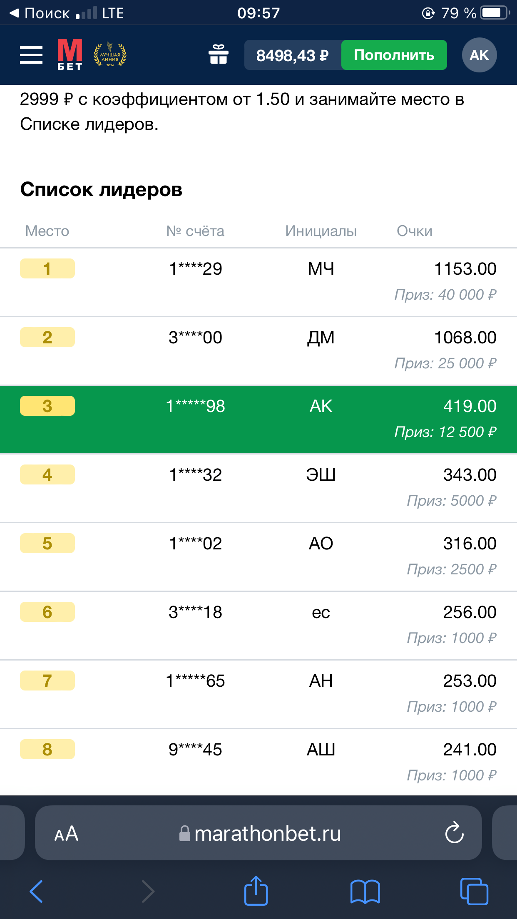Image resolution: width=517 pixels, height=919 pixels.
Task: Tap the Marathonbet M БЕТ logo
Action: (70, 55)
